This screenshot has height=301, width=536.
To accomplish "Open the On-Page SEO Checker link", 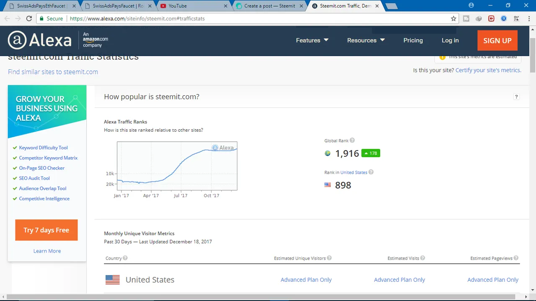I will click(x=41, y=168).
